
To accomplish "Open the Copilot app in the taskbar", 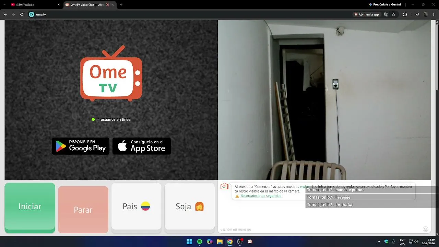I will (210, 242).
